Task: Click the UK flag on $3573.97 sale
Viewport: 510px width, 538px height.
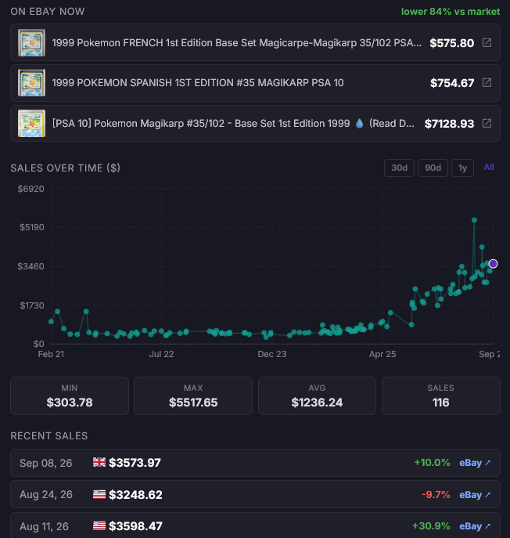Action: point(99,462)
